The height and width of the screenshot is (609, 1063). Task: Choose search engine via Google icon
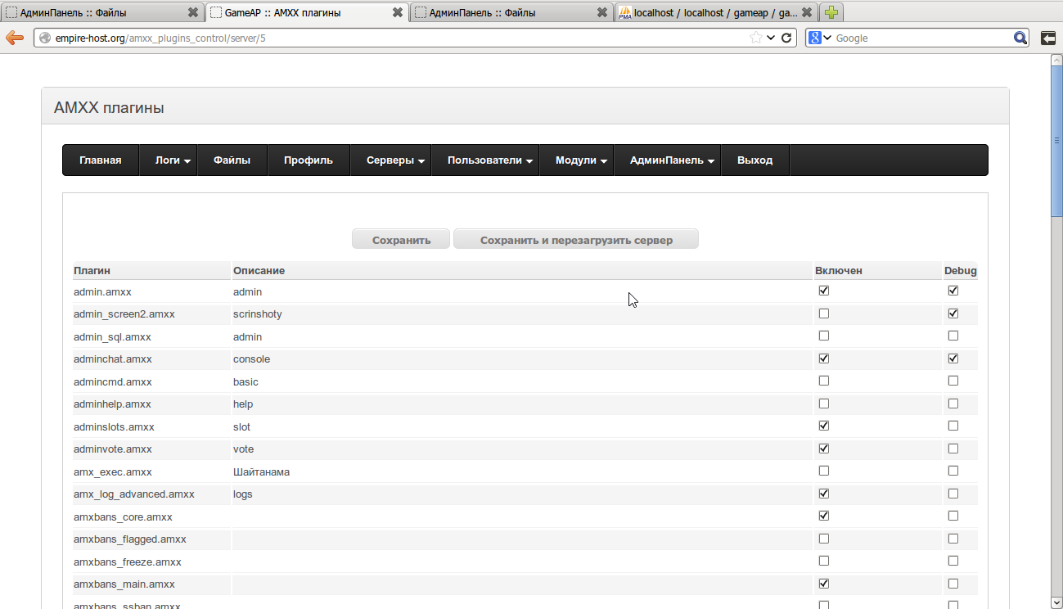point(819,38)
